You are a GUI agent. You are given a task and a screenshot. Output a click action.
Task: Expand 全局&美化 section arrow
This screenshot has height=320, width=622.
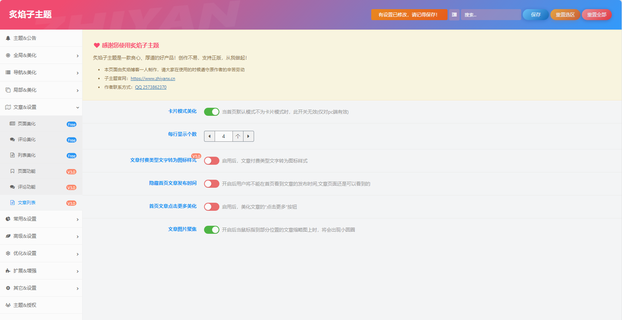point(77,56)
